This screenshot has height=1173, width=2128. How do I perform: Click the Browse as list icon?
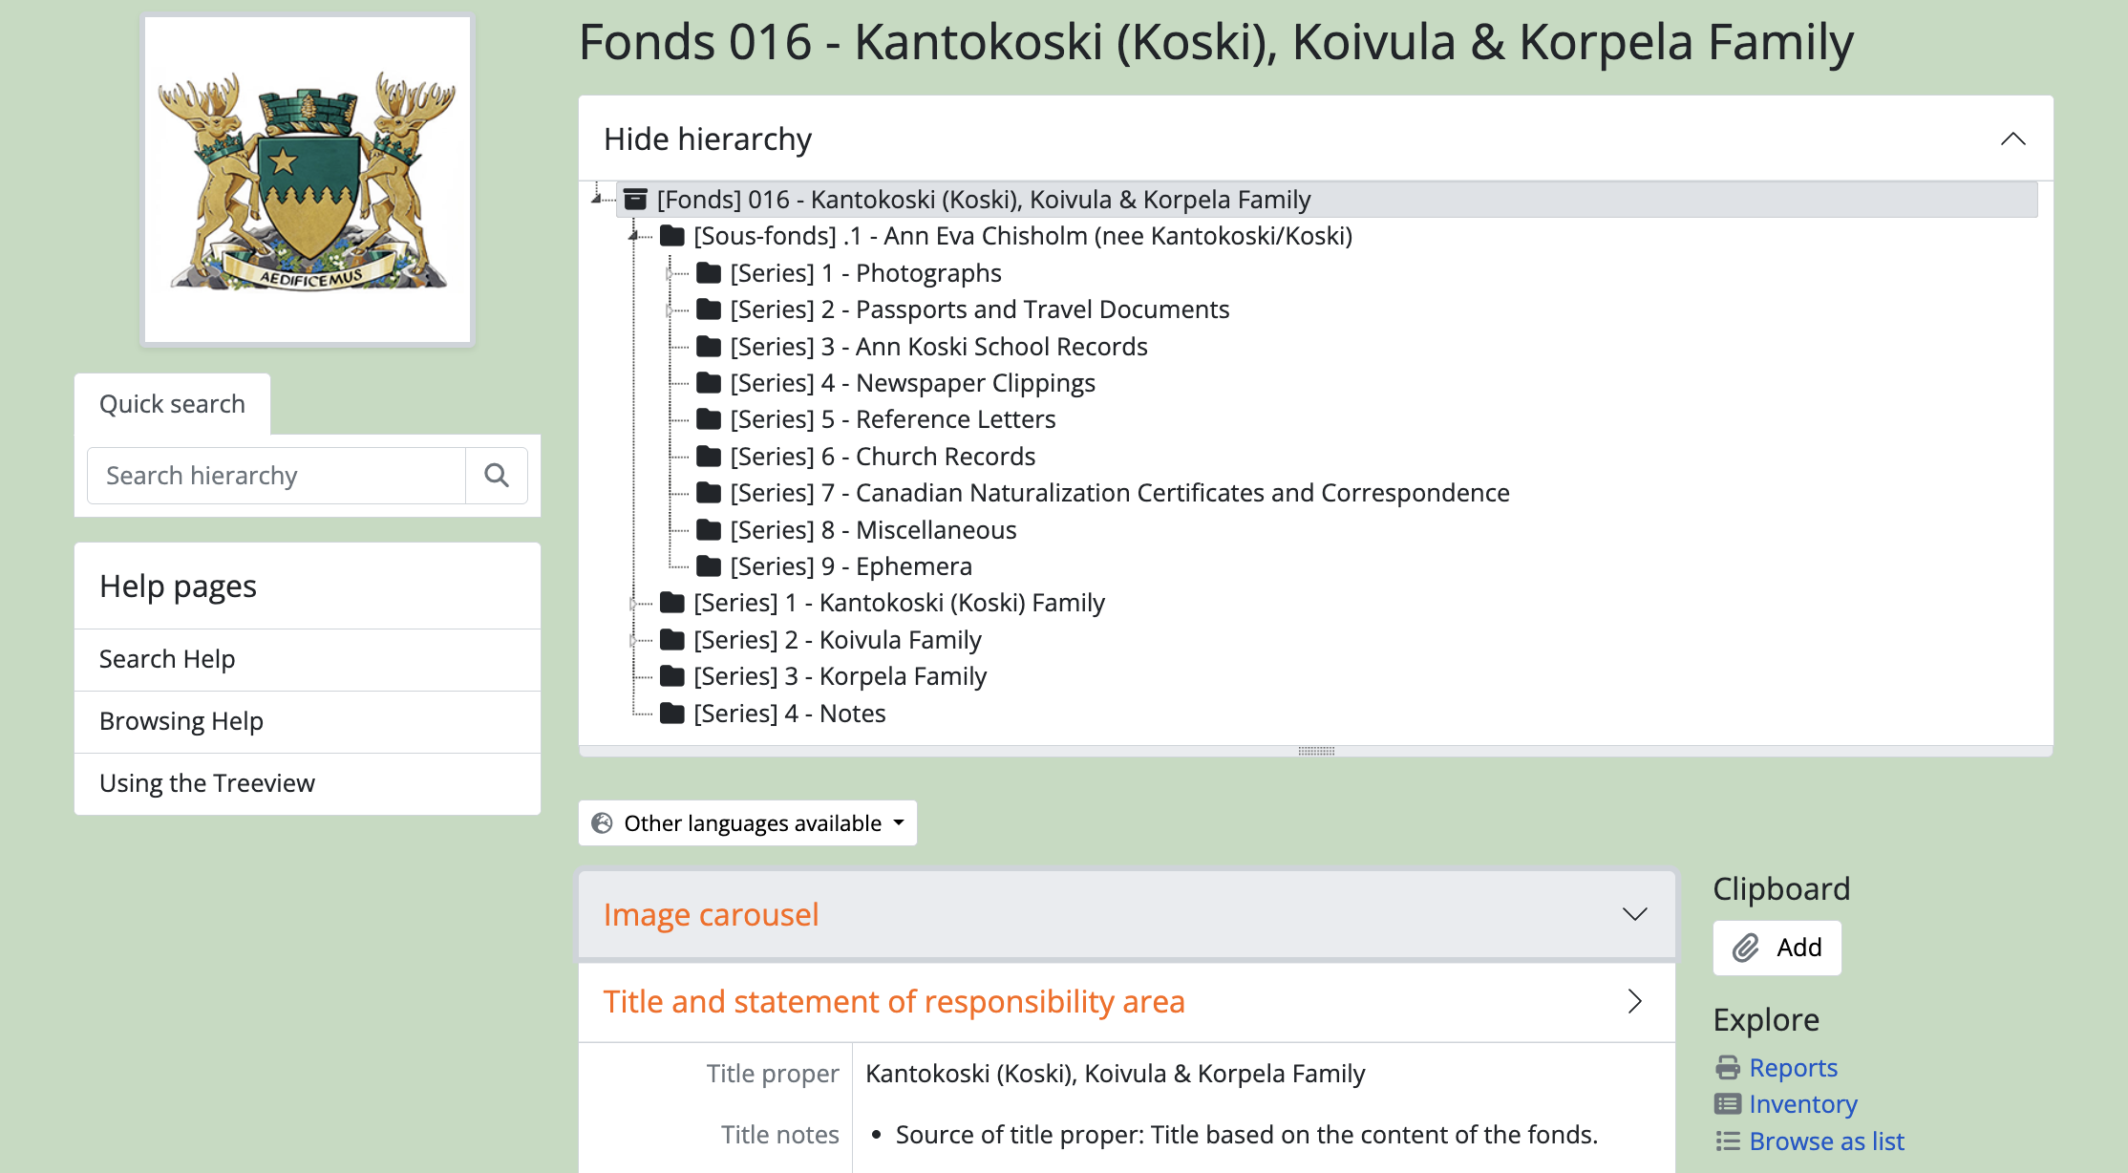click(1728, 1141)
